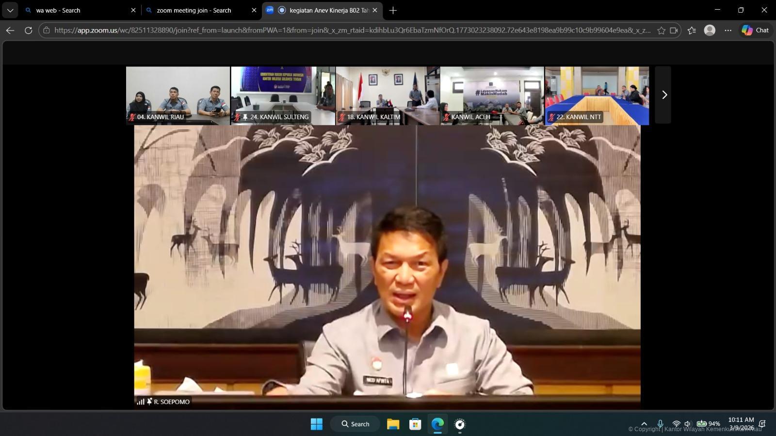776x436 pixels.
Task: Toggle the system tray volume icon
Action: tap(687, 424)
